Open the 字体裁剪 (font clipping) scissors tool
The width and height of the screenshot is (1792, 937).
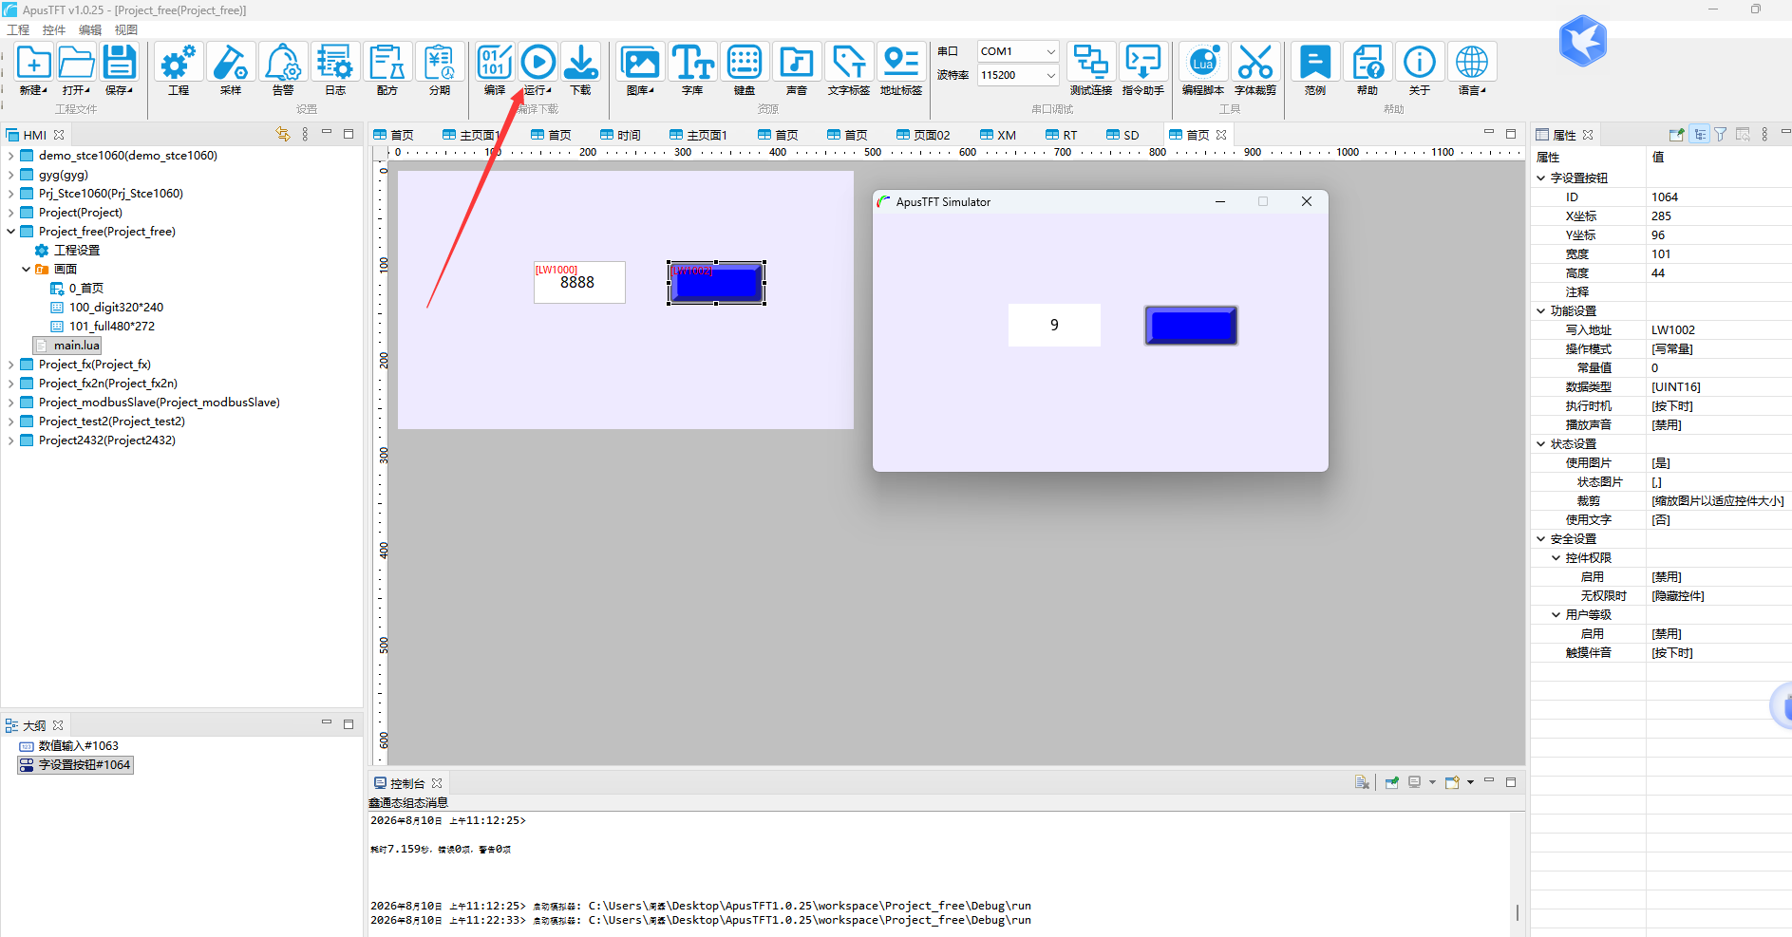click(x=1255, y=63)
